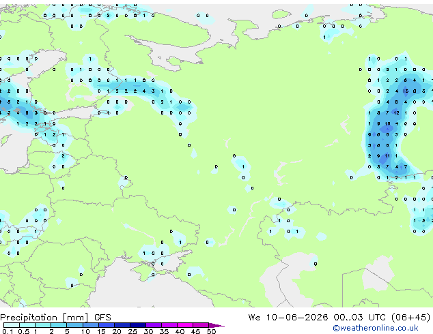Click the 25–30 mm dark navy swatch
Screen dimensions: 433x334
137,325
